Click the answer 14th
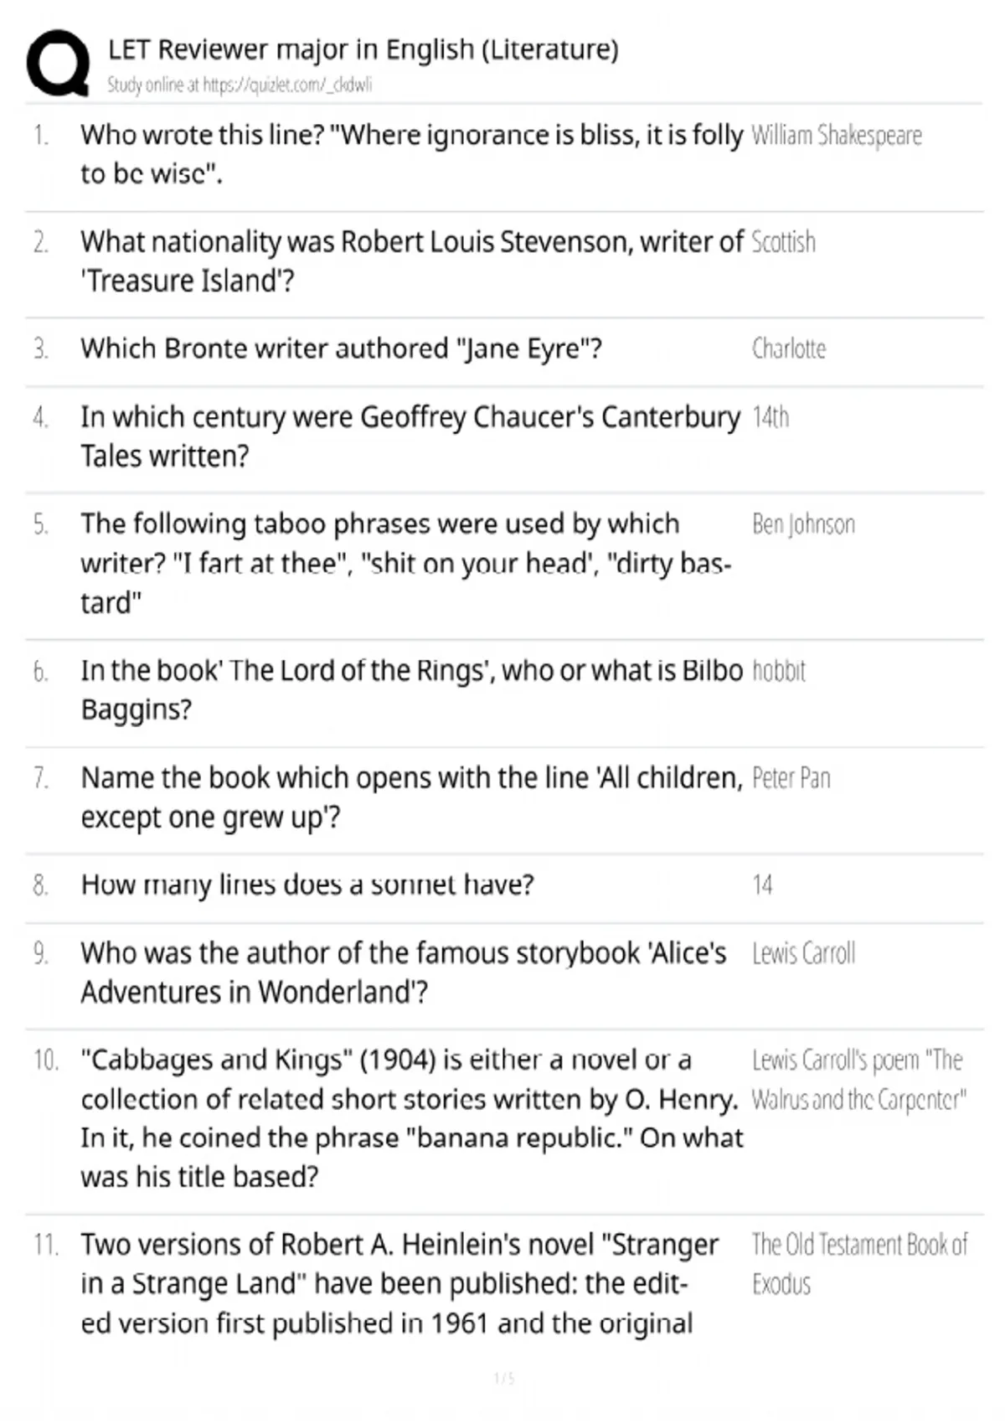 pyautogui.click(x=770, y=417)
